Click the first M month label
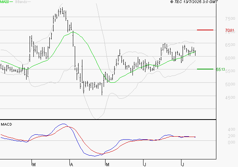 coord(34,165)
